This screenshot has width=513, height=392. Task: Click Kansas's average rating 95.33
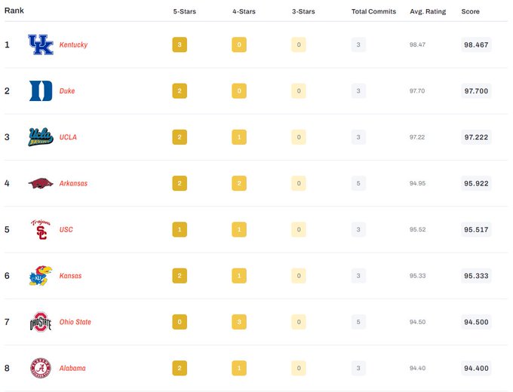(417, 276)
